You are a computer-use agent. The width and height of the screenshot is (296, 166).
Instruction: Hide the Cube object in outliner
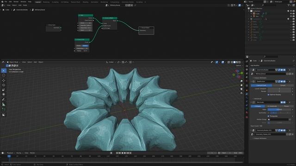pos(291,14)
